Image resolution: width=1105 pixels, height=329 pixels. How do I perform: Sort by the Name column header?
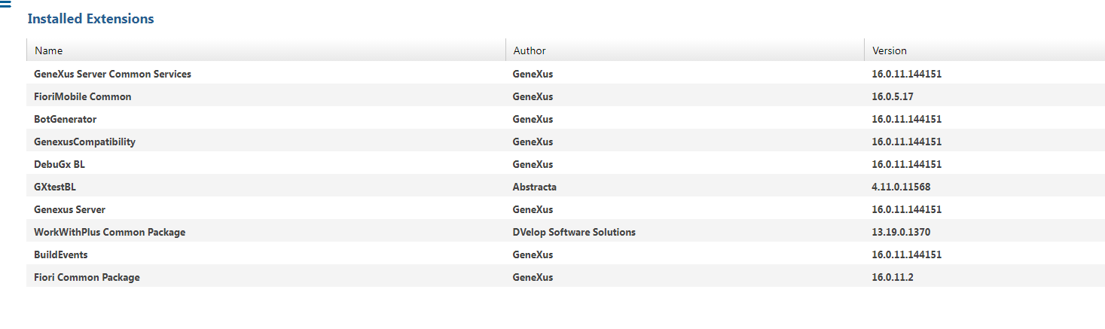coord(49,50)
